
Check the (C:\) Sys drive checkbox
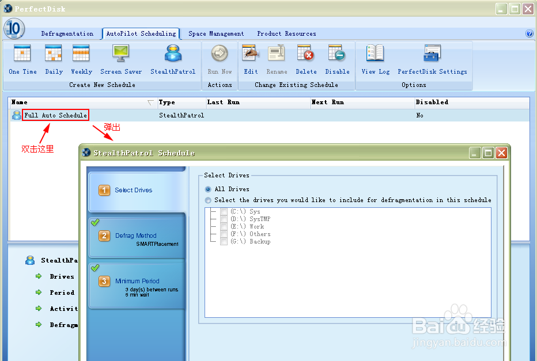click(x=224, y=211)
